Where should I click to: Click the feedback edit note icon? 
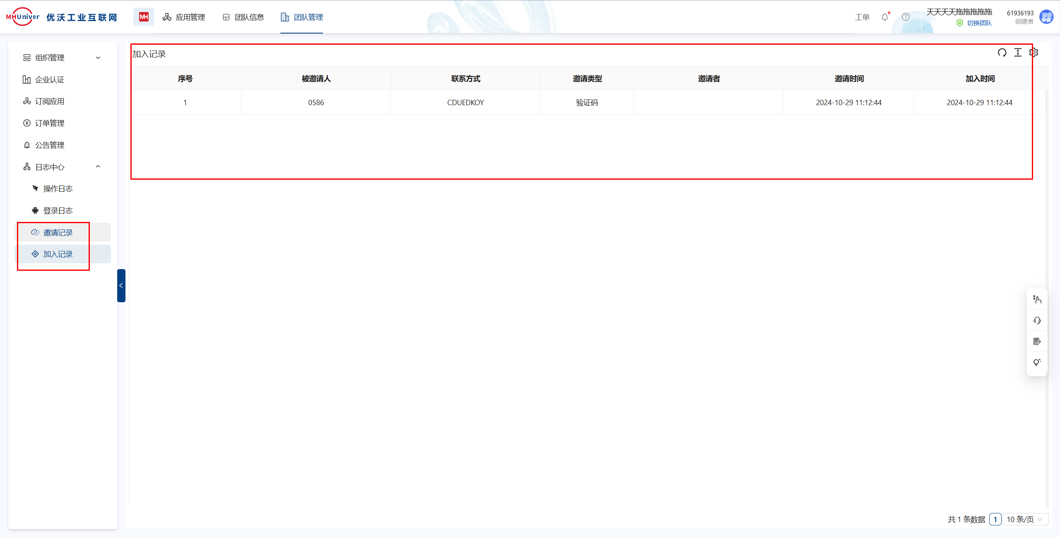pyautogui.click(x=1037, y=342)
